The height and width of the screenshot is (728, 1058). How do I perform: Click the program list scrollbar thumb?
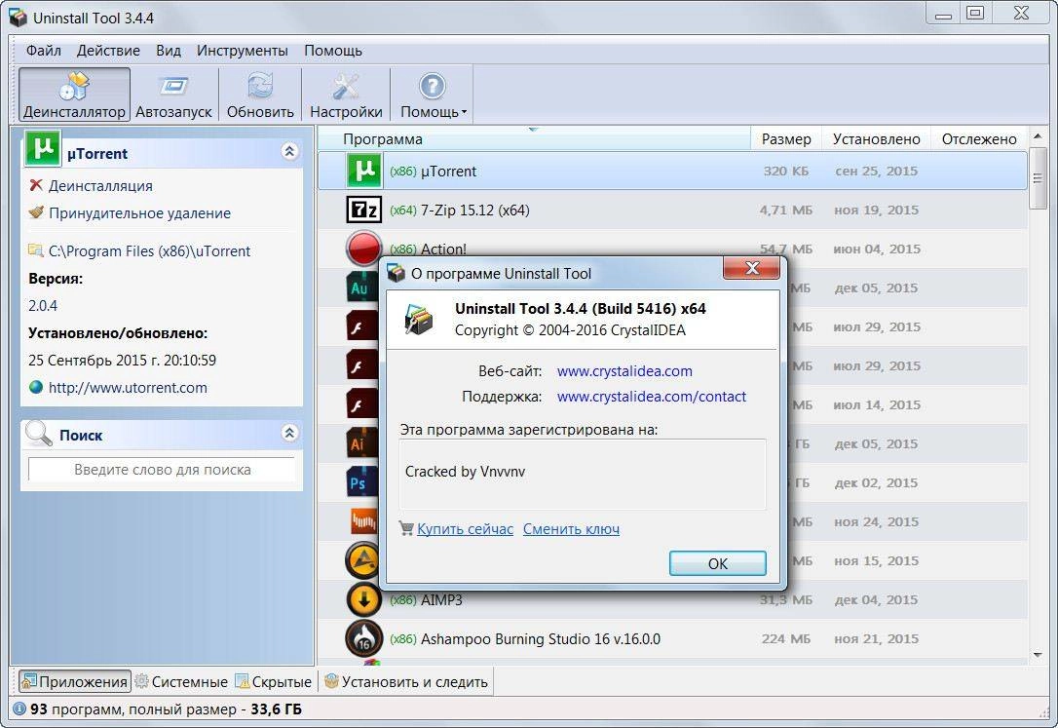click(1038, 178)
